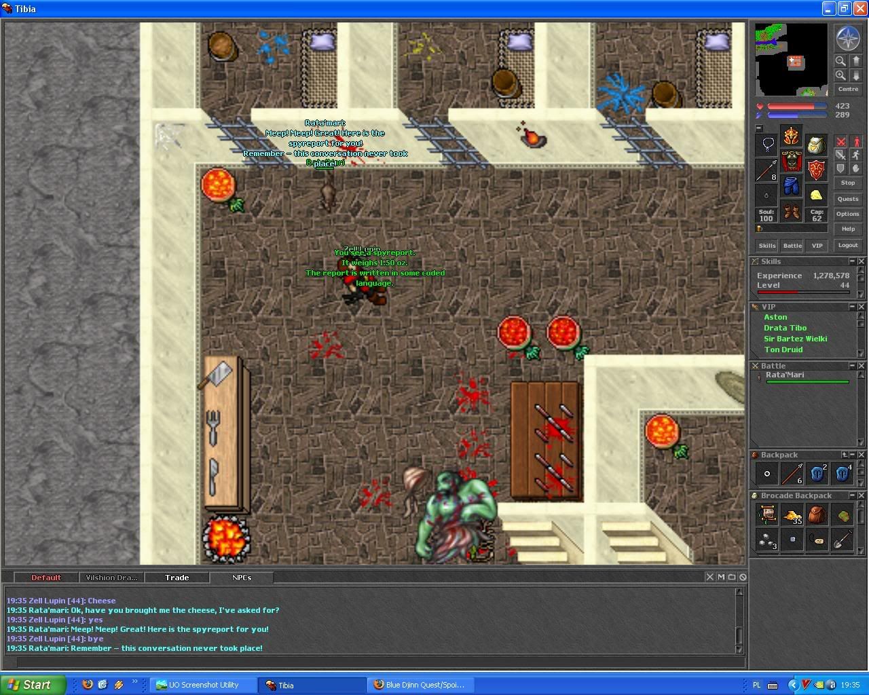869x695 pixels.
Task: Switch to the Default chat tab
Action: (46, 578)
